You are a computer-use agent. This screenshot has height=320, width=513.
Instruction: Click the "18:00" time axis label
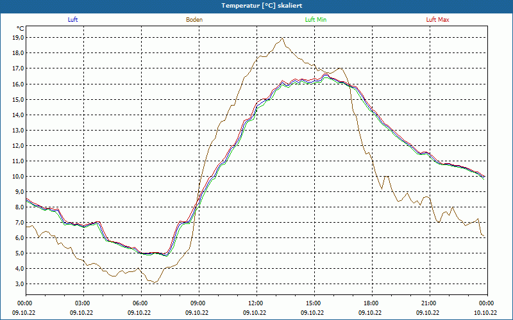coord(372,303)
